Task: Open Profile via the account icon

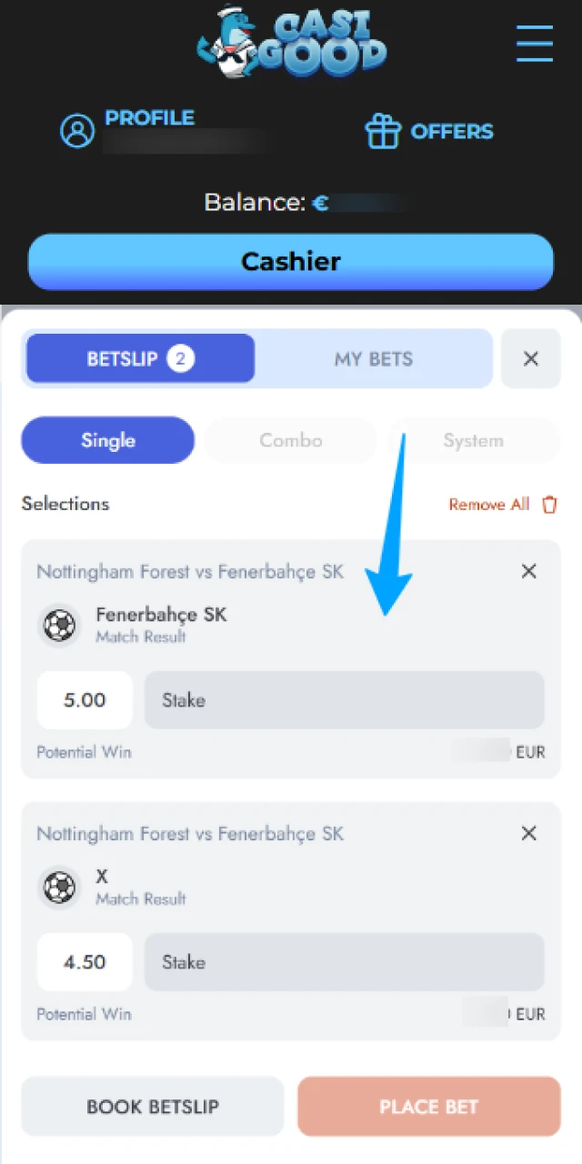Action: click(77, 130)
